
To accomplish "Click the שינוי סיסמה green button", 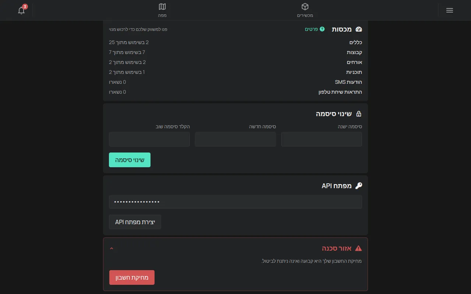I will (130, 160).
